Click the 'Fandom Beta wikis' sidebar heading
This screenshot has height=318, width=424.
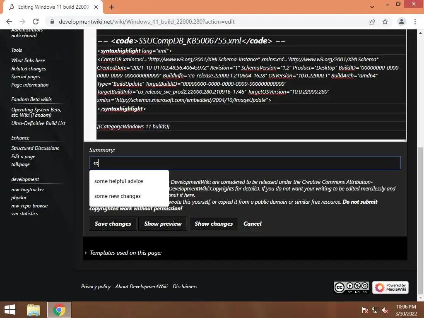click(31, 99)
